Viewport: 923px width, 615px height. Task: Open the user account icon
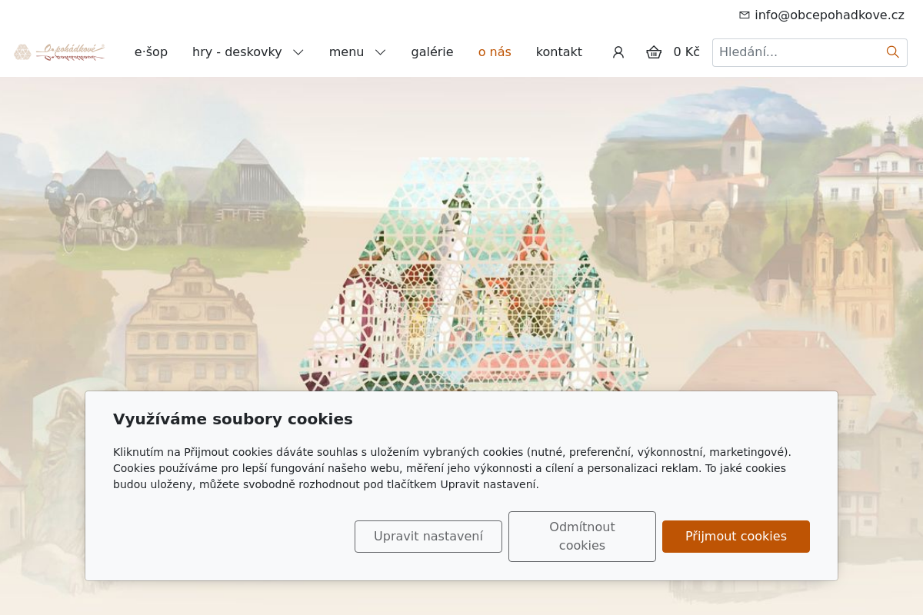(x=618, y=52)
